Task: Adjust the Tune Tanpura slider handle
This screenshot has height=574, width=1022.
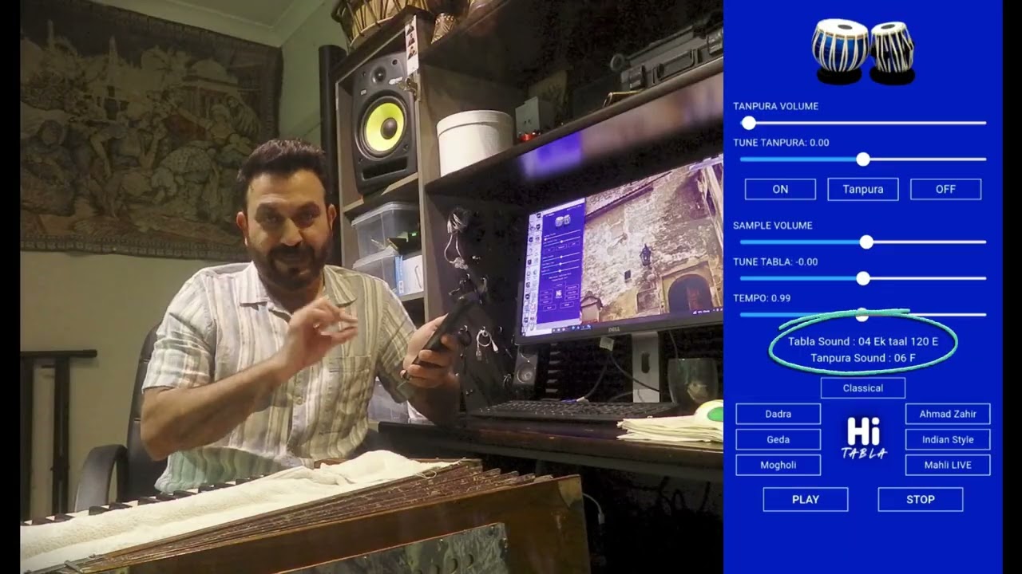Action: tap(863, 159)
